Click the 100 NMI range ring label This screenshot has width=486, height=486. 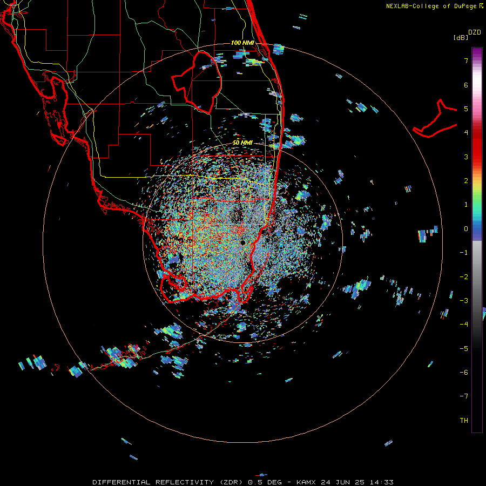[x=242, y=43]
